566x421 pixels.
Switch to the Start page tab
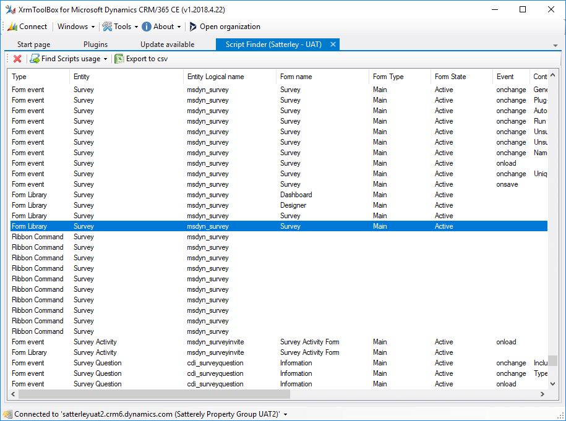pos(33,45)
